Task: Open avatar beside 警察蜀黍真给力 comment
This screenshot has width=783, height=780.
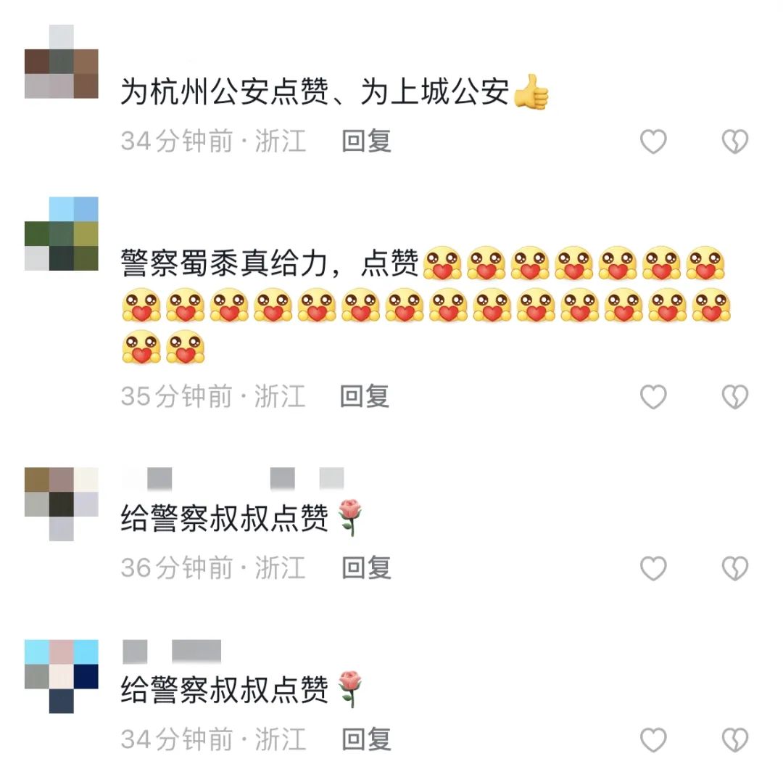Action: click(x=62, y=234)
